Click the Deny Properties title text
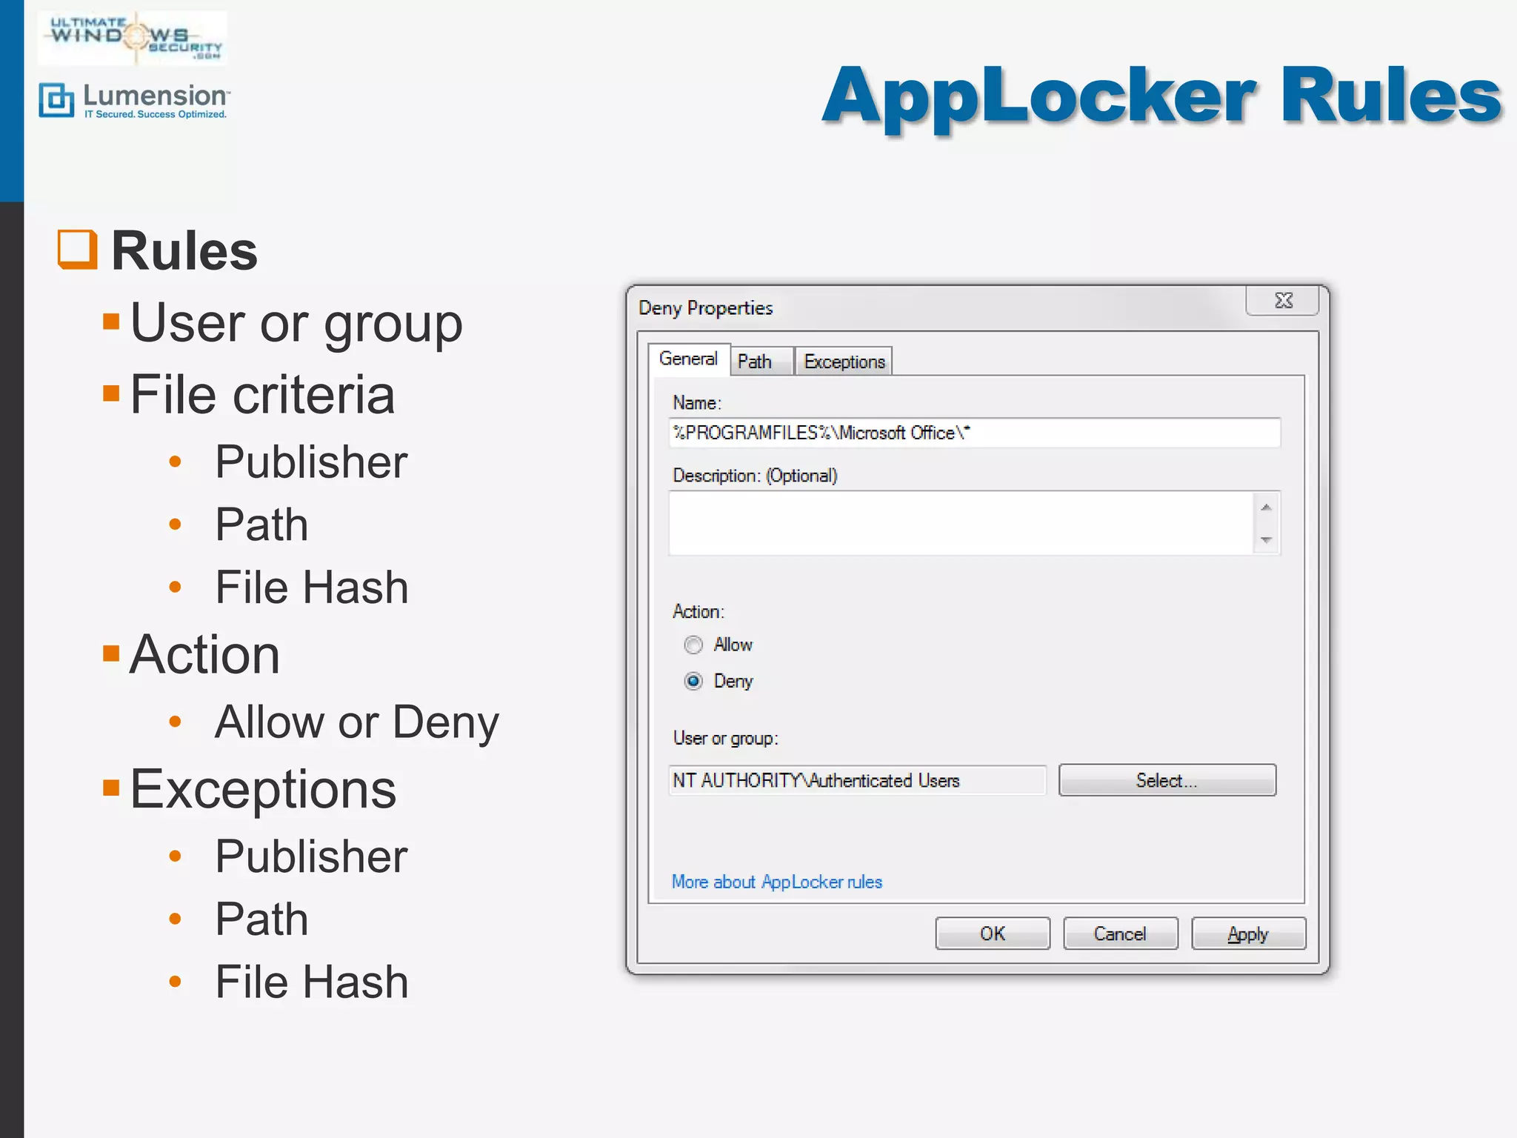This screenshot has width=1517, height=1138. tap(705, 308)
